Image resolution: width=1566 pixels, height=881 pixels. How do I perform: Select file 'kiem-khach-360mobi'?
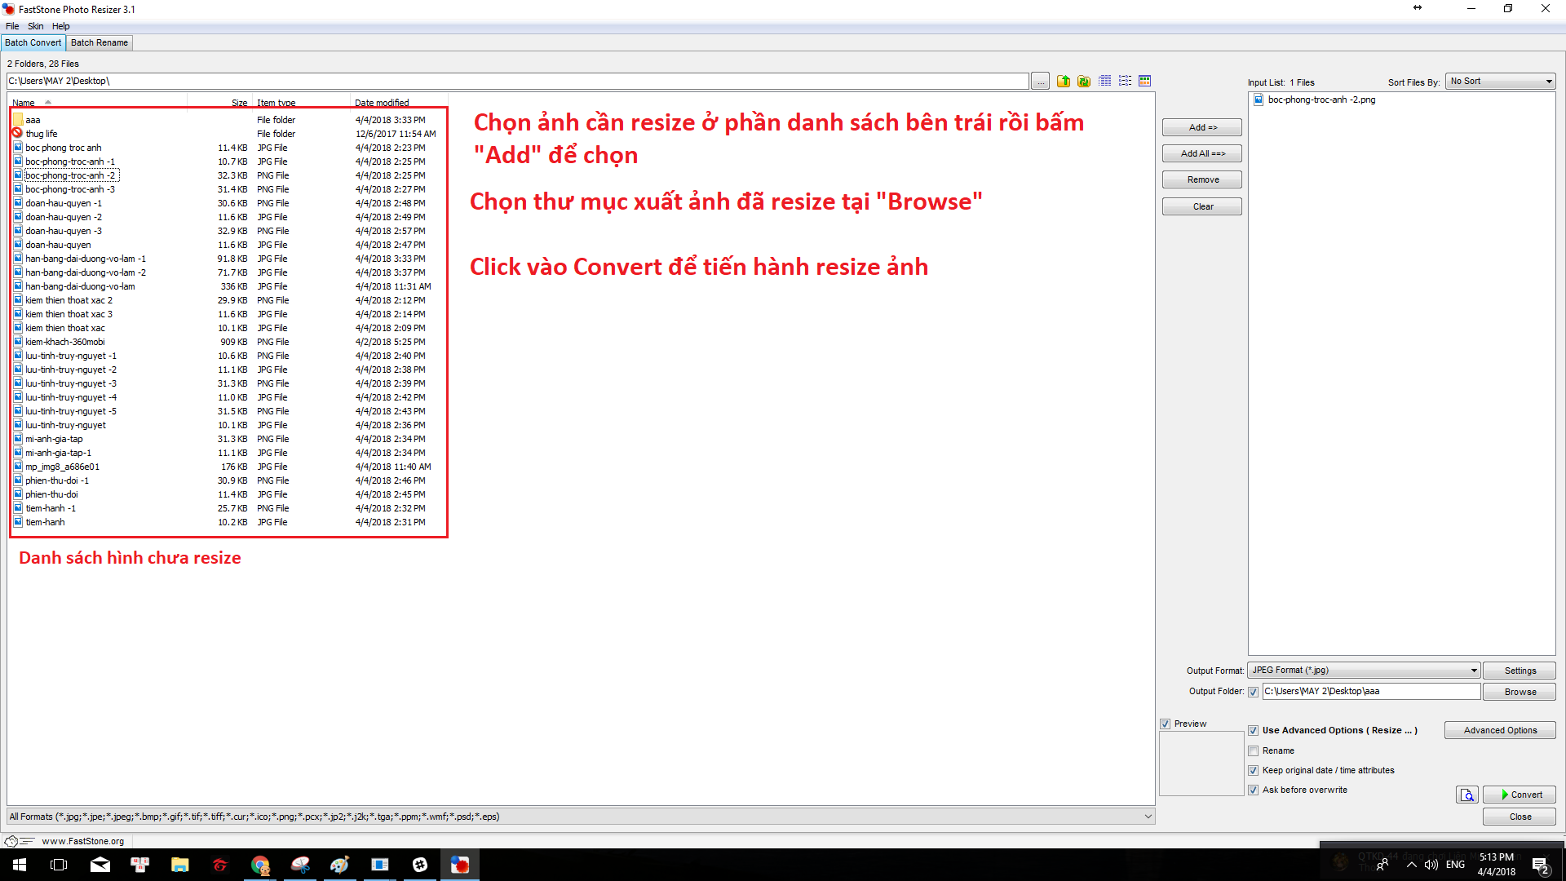click(x=65, y=342)
